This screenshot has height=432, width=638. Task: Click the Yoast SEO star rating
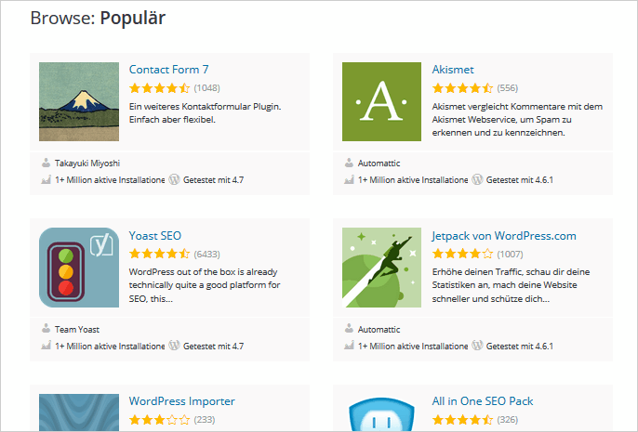160,254
